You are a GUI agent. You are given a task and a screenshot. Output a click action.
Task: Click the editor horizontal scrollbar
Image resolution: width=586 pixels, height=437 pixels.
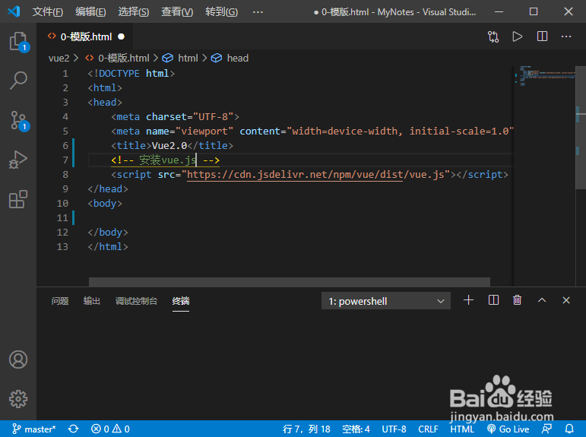tap(290, 281)
